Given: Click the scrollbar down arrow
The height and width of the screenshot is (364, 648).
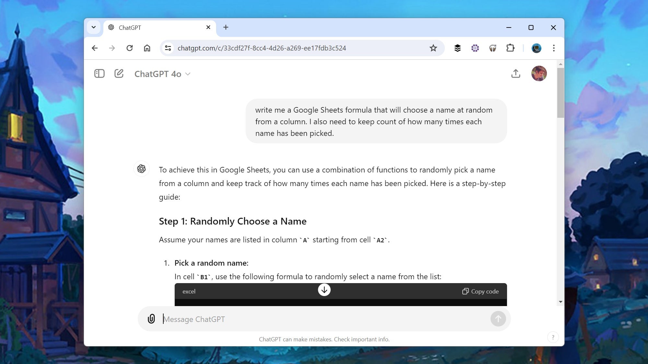Looking at the screenshot, I should pos(561,302).
